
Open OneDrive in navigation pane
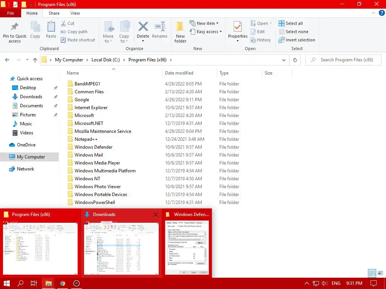click(x=26, y=145)
